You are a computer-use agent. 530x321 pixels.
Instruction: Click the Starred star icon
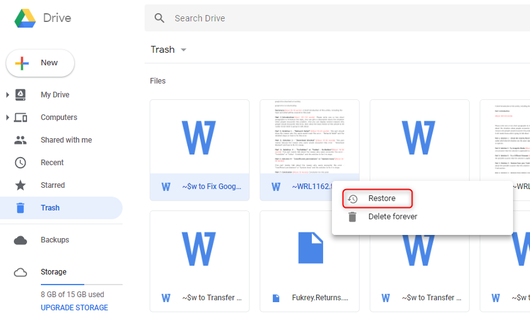tap(20, 185)
